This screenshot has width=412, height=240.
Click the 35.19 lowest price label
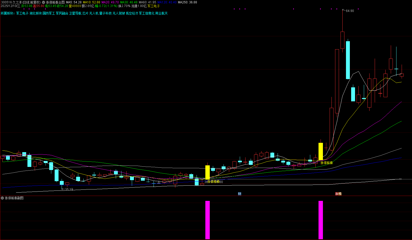tap(69, 189)
